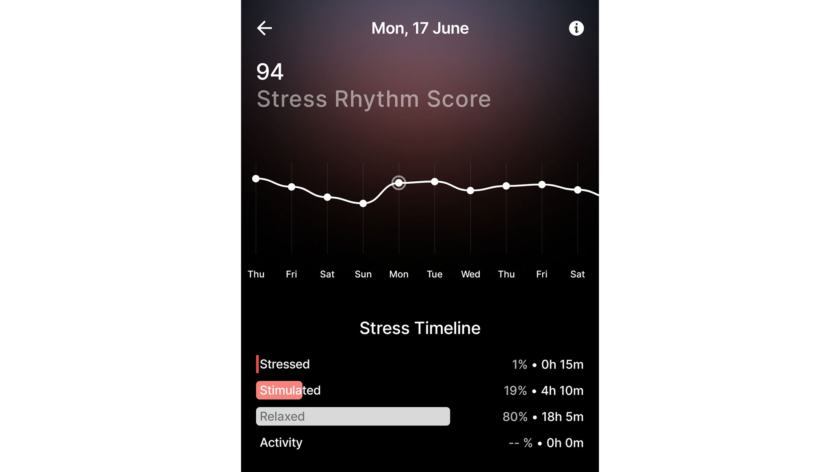Select the Friday data point on graph

click(x=292, y=186)
